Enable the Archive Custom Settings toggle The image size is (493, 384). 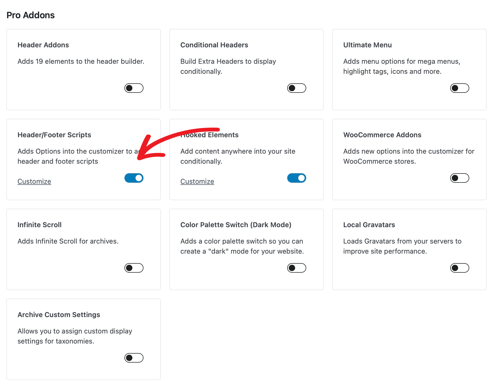[x=134, y=358]
